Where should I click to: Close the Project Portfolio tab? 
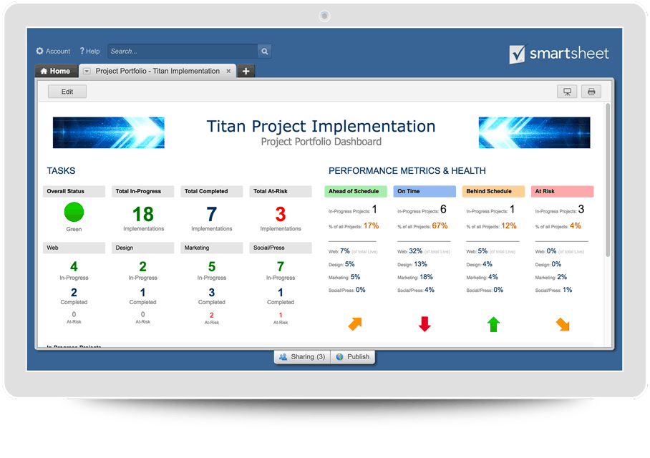coord(228,72)
